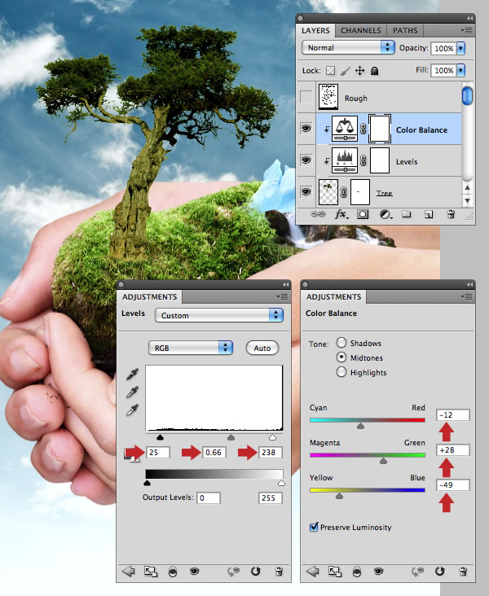Create a new layer
Viewport: 489px width, 596px height.
tap(429, 214)
